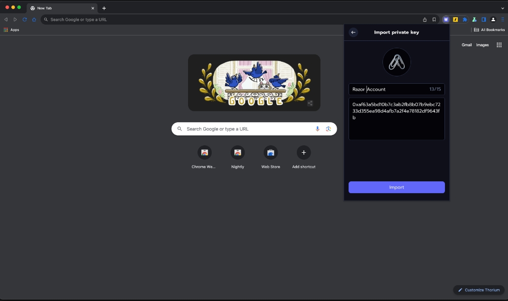Toggle the browser side panel icon
Viewport: 508px width, 301px height.
(484, 20)
